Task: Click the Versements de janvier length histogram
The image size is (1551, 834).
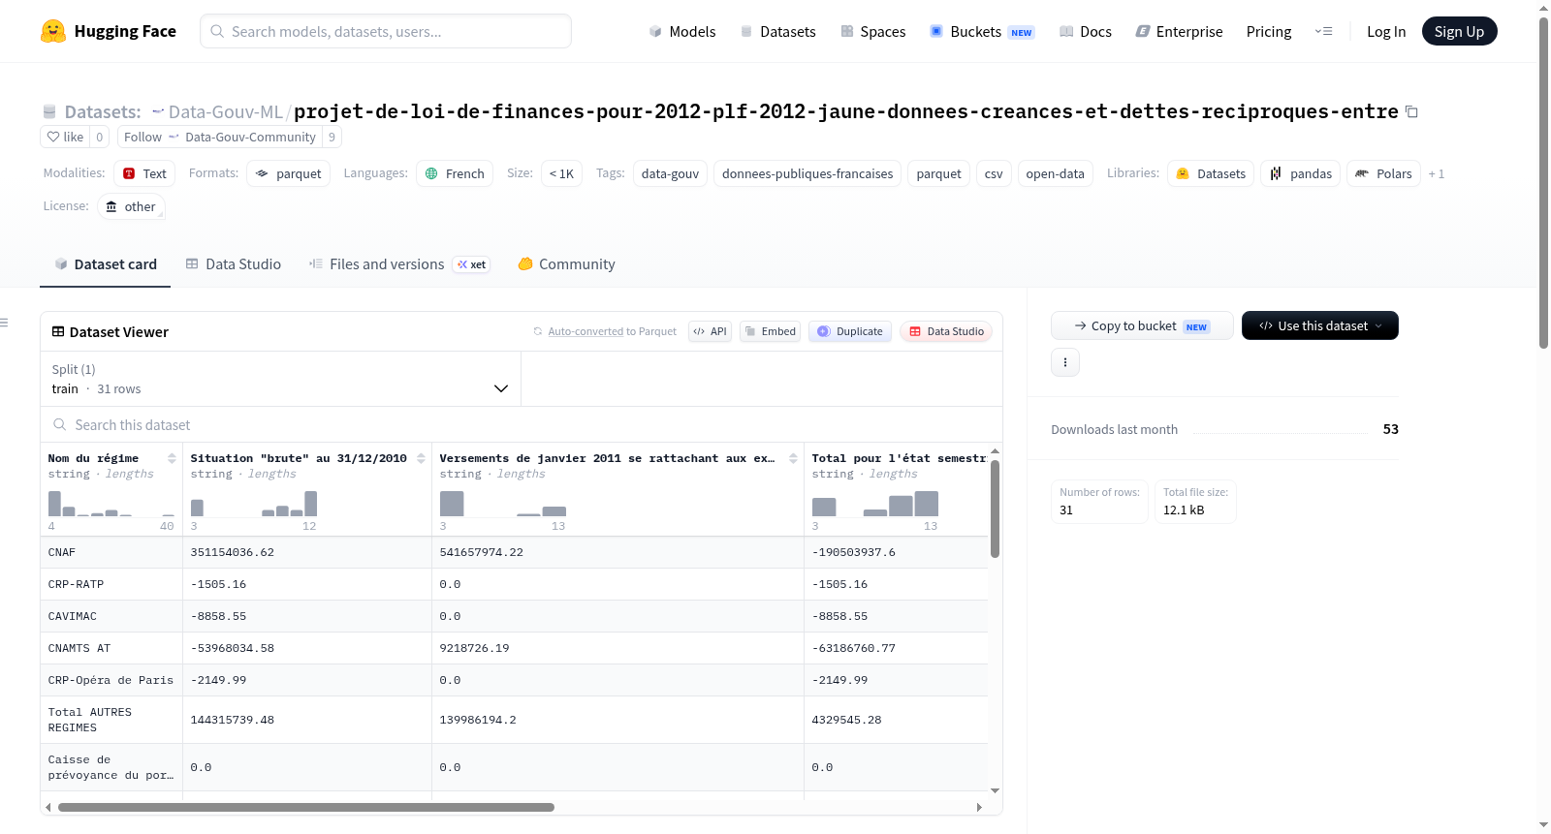Action: coord(503,504)
